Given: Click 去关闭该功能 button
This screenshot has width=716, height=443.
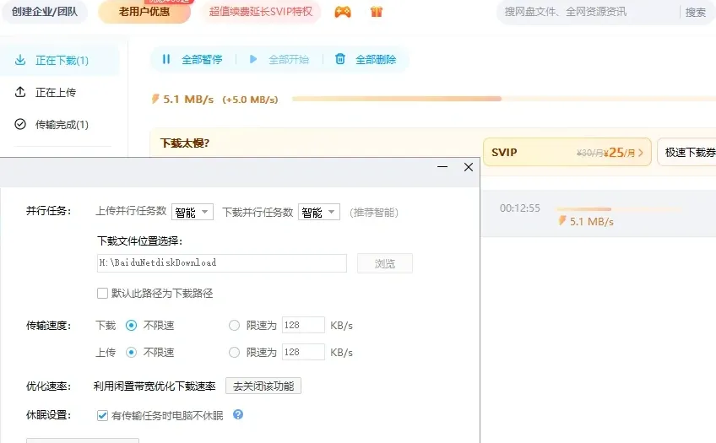Looking at the screenshot, I should (263, 386).
